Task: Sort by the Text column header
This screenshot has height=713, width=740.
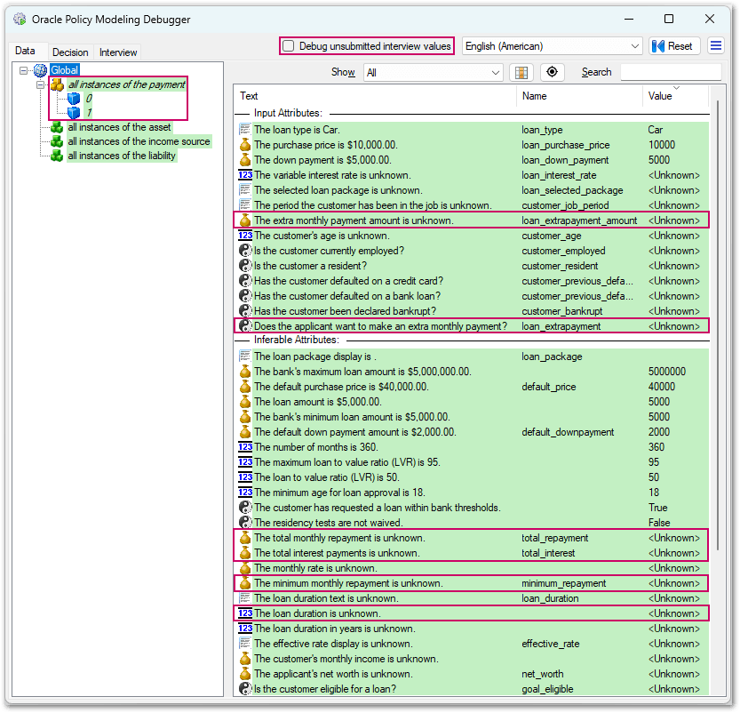Action: coord(376,96)
